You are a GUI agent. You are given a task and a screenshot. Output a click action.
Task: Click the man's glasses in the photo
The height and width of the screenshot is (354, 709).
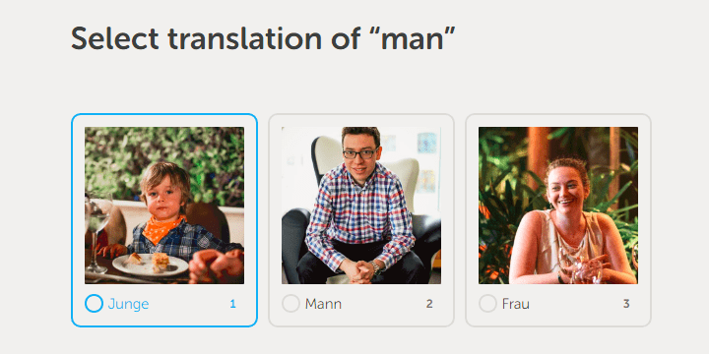(x=360, y=153)
